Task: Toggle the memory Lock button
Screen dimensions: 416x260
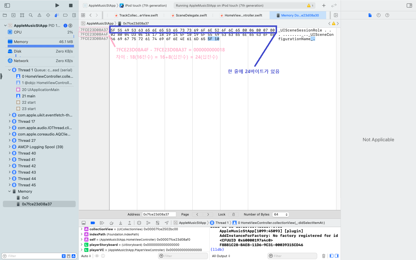Action: (x=233, y=214)
